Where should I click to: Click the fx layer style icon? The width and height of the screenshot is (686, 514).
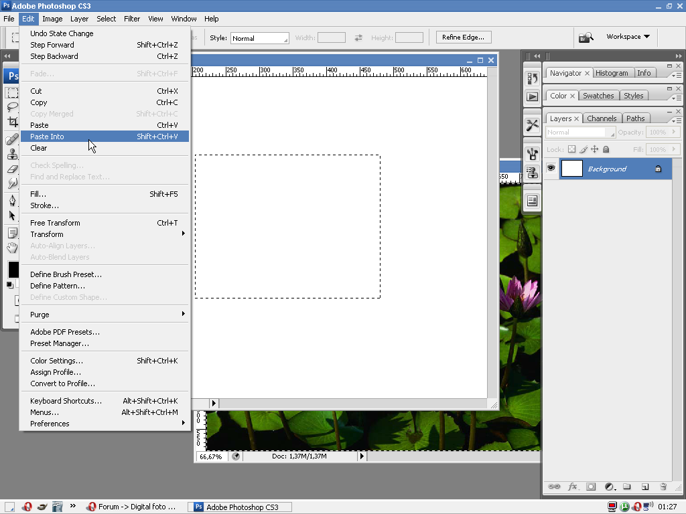coord(573,487)
